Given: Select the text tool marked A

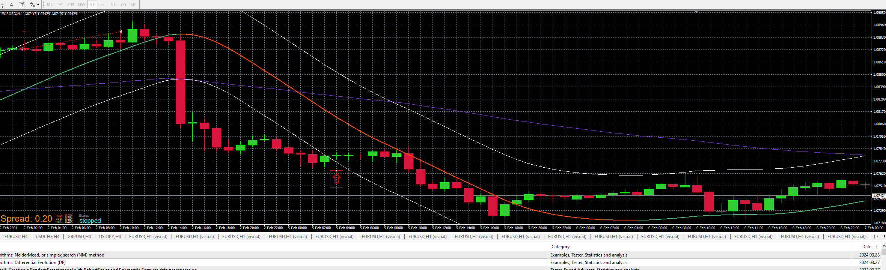Looking at the screenshot, I should (x=11, y=4).
